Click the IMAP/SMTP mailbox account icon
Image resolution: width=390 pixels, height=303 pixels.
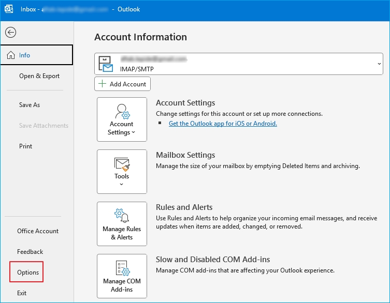tap(106, 64)
